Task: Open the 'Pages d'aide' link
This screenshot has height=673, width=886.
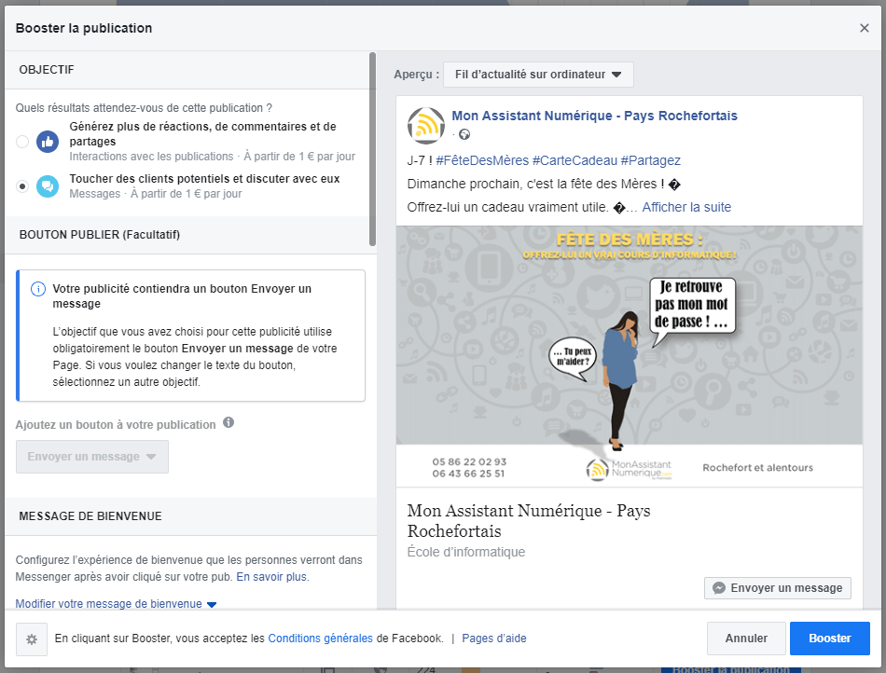Action: pyautogui.click(x=493, y=639)
